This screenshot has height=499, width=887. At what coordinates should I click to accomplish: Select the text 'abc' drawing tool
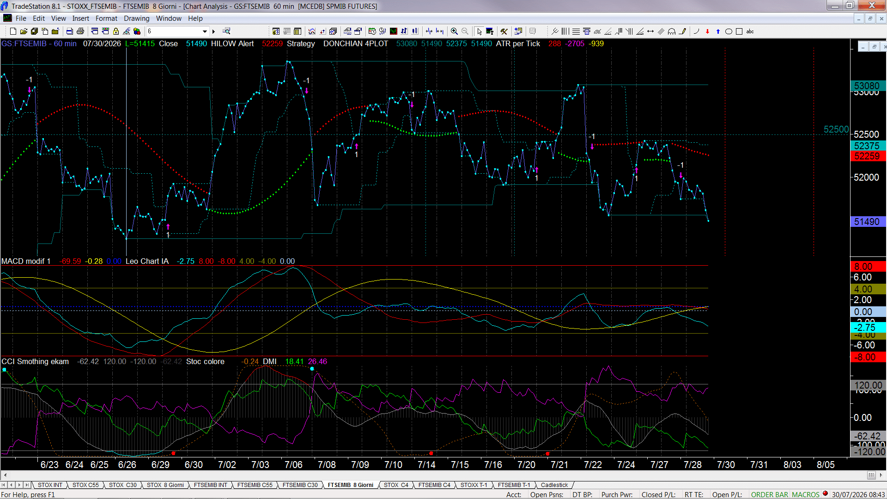click(750, 31)
